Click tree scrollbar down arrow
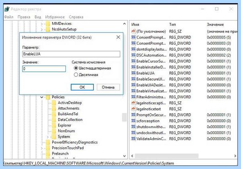Viewport: 241px width, 169px height. (125, 156)
